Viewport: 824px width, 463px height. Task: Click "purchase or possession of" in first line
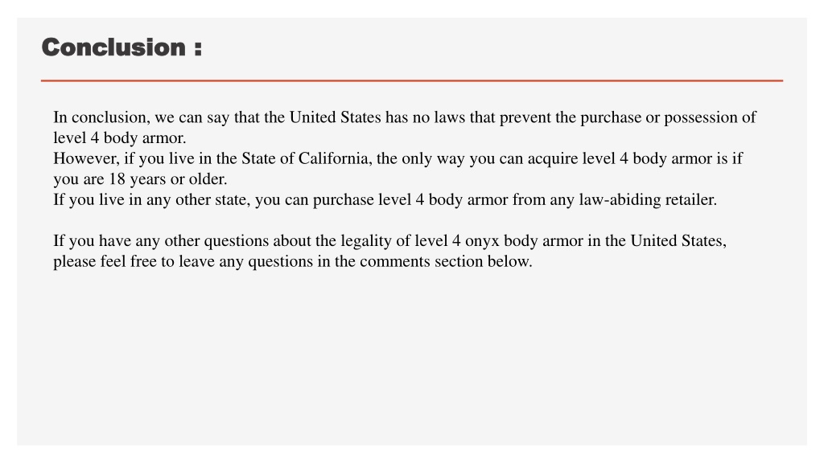pyautogui.click(x=668, y=117)
